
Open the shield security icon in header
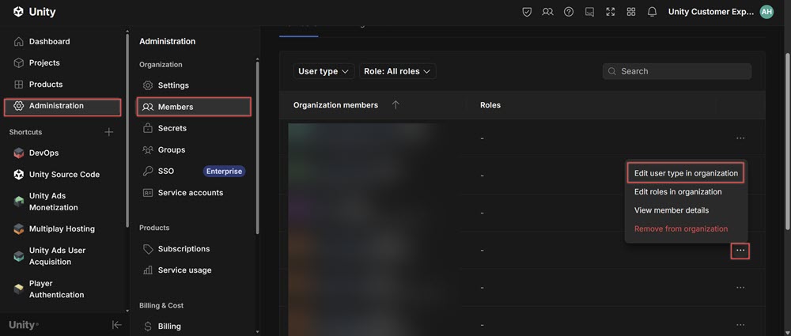tap(527, 12)
